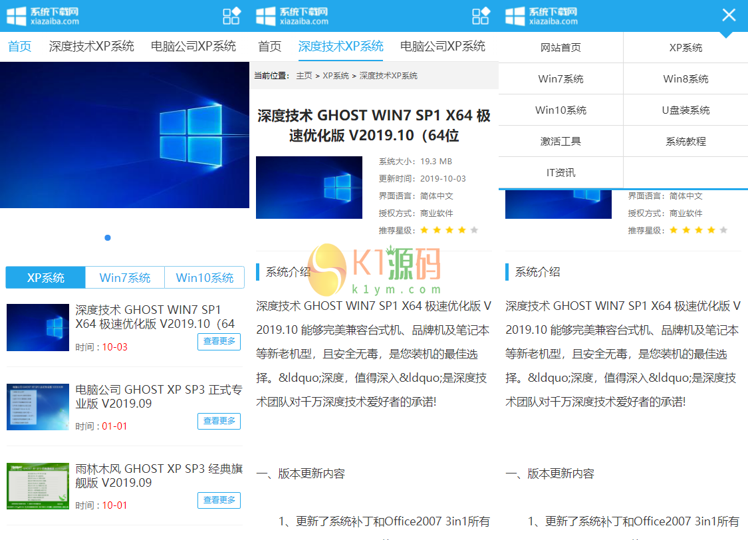Click 授权方式: 商业软件 in the middle panel

(x=416, y=213)
